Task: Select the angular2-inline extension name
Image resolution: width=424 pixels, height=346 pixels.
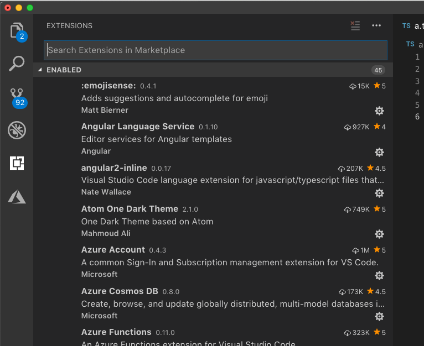Action: [114, 167]
